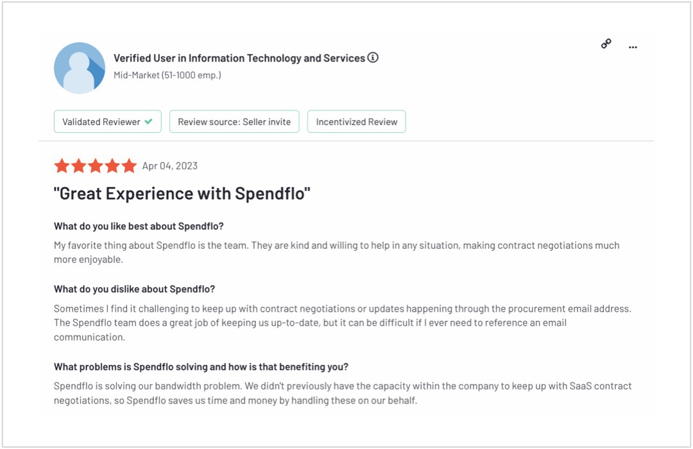Screen dimensions: 693x449
Task: Click the copy link icon
Action: 605,45
